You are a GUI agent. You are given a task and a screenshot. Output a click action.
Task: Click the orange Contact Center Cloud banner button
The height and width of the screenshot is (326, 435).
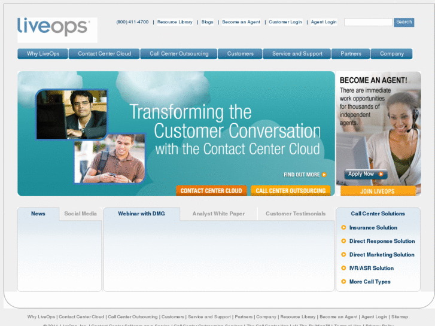click(211, 191)
